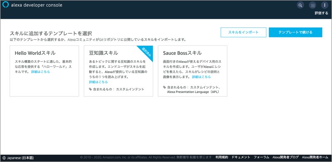Open the search magnifier icon

[x=300, y=5]
